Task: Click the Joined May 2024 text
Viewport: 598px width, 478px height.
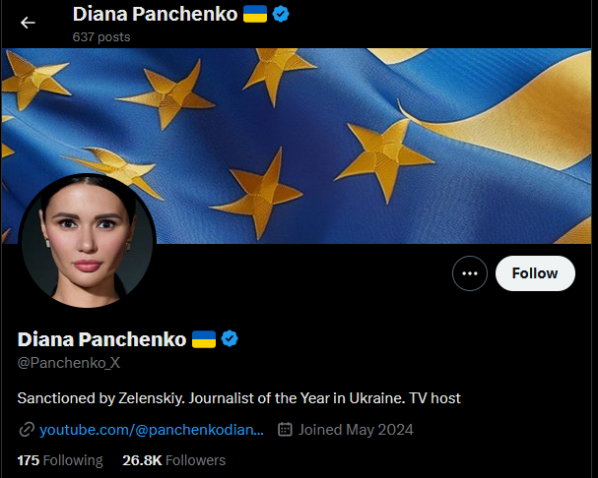Action: 356,430
